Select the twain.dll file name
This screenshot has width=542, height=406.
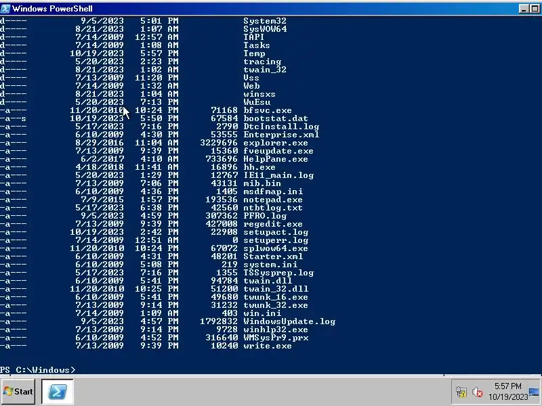click(x=268, y=281)
